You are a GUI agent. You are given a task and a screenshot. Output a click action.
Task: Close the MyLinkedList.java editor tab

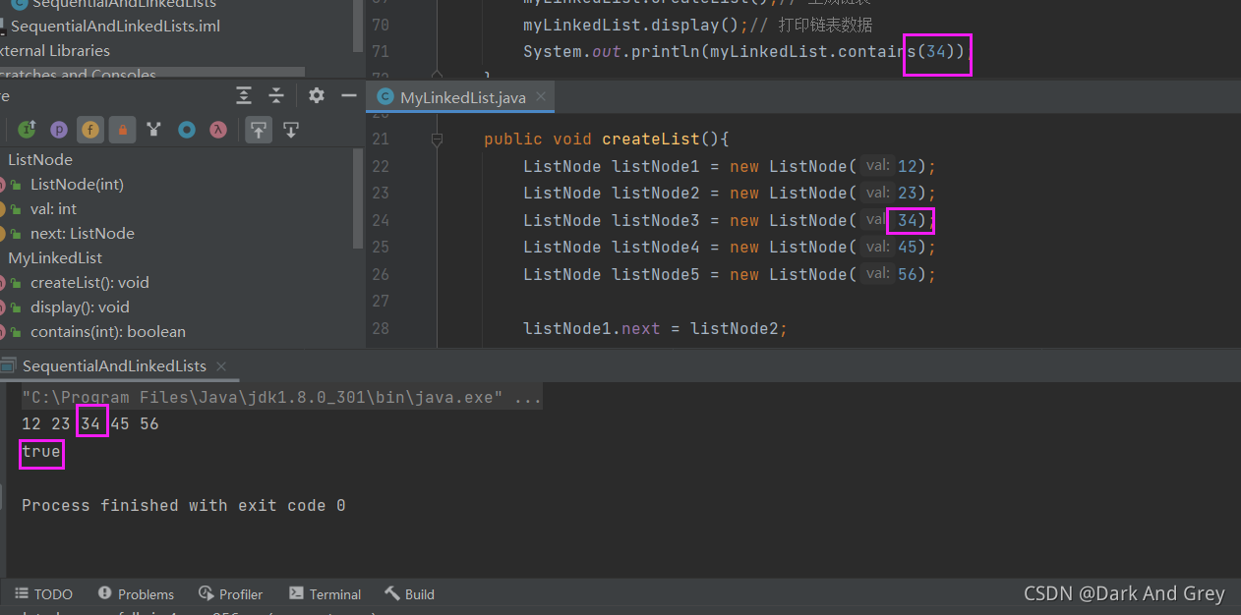pyautogui.click(x=543, y=97)
